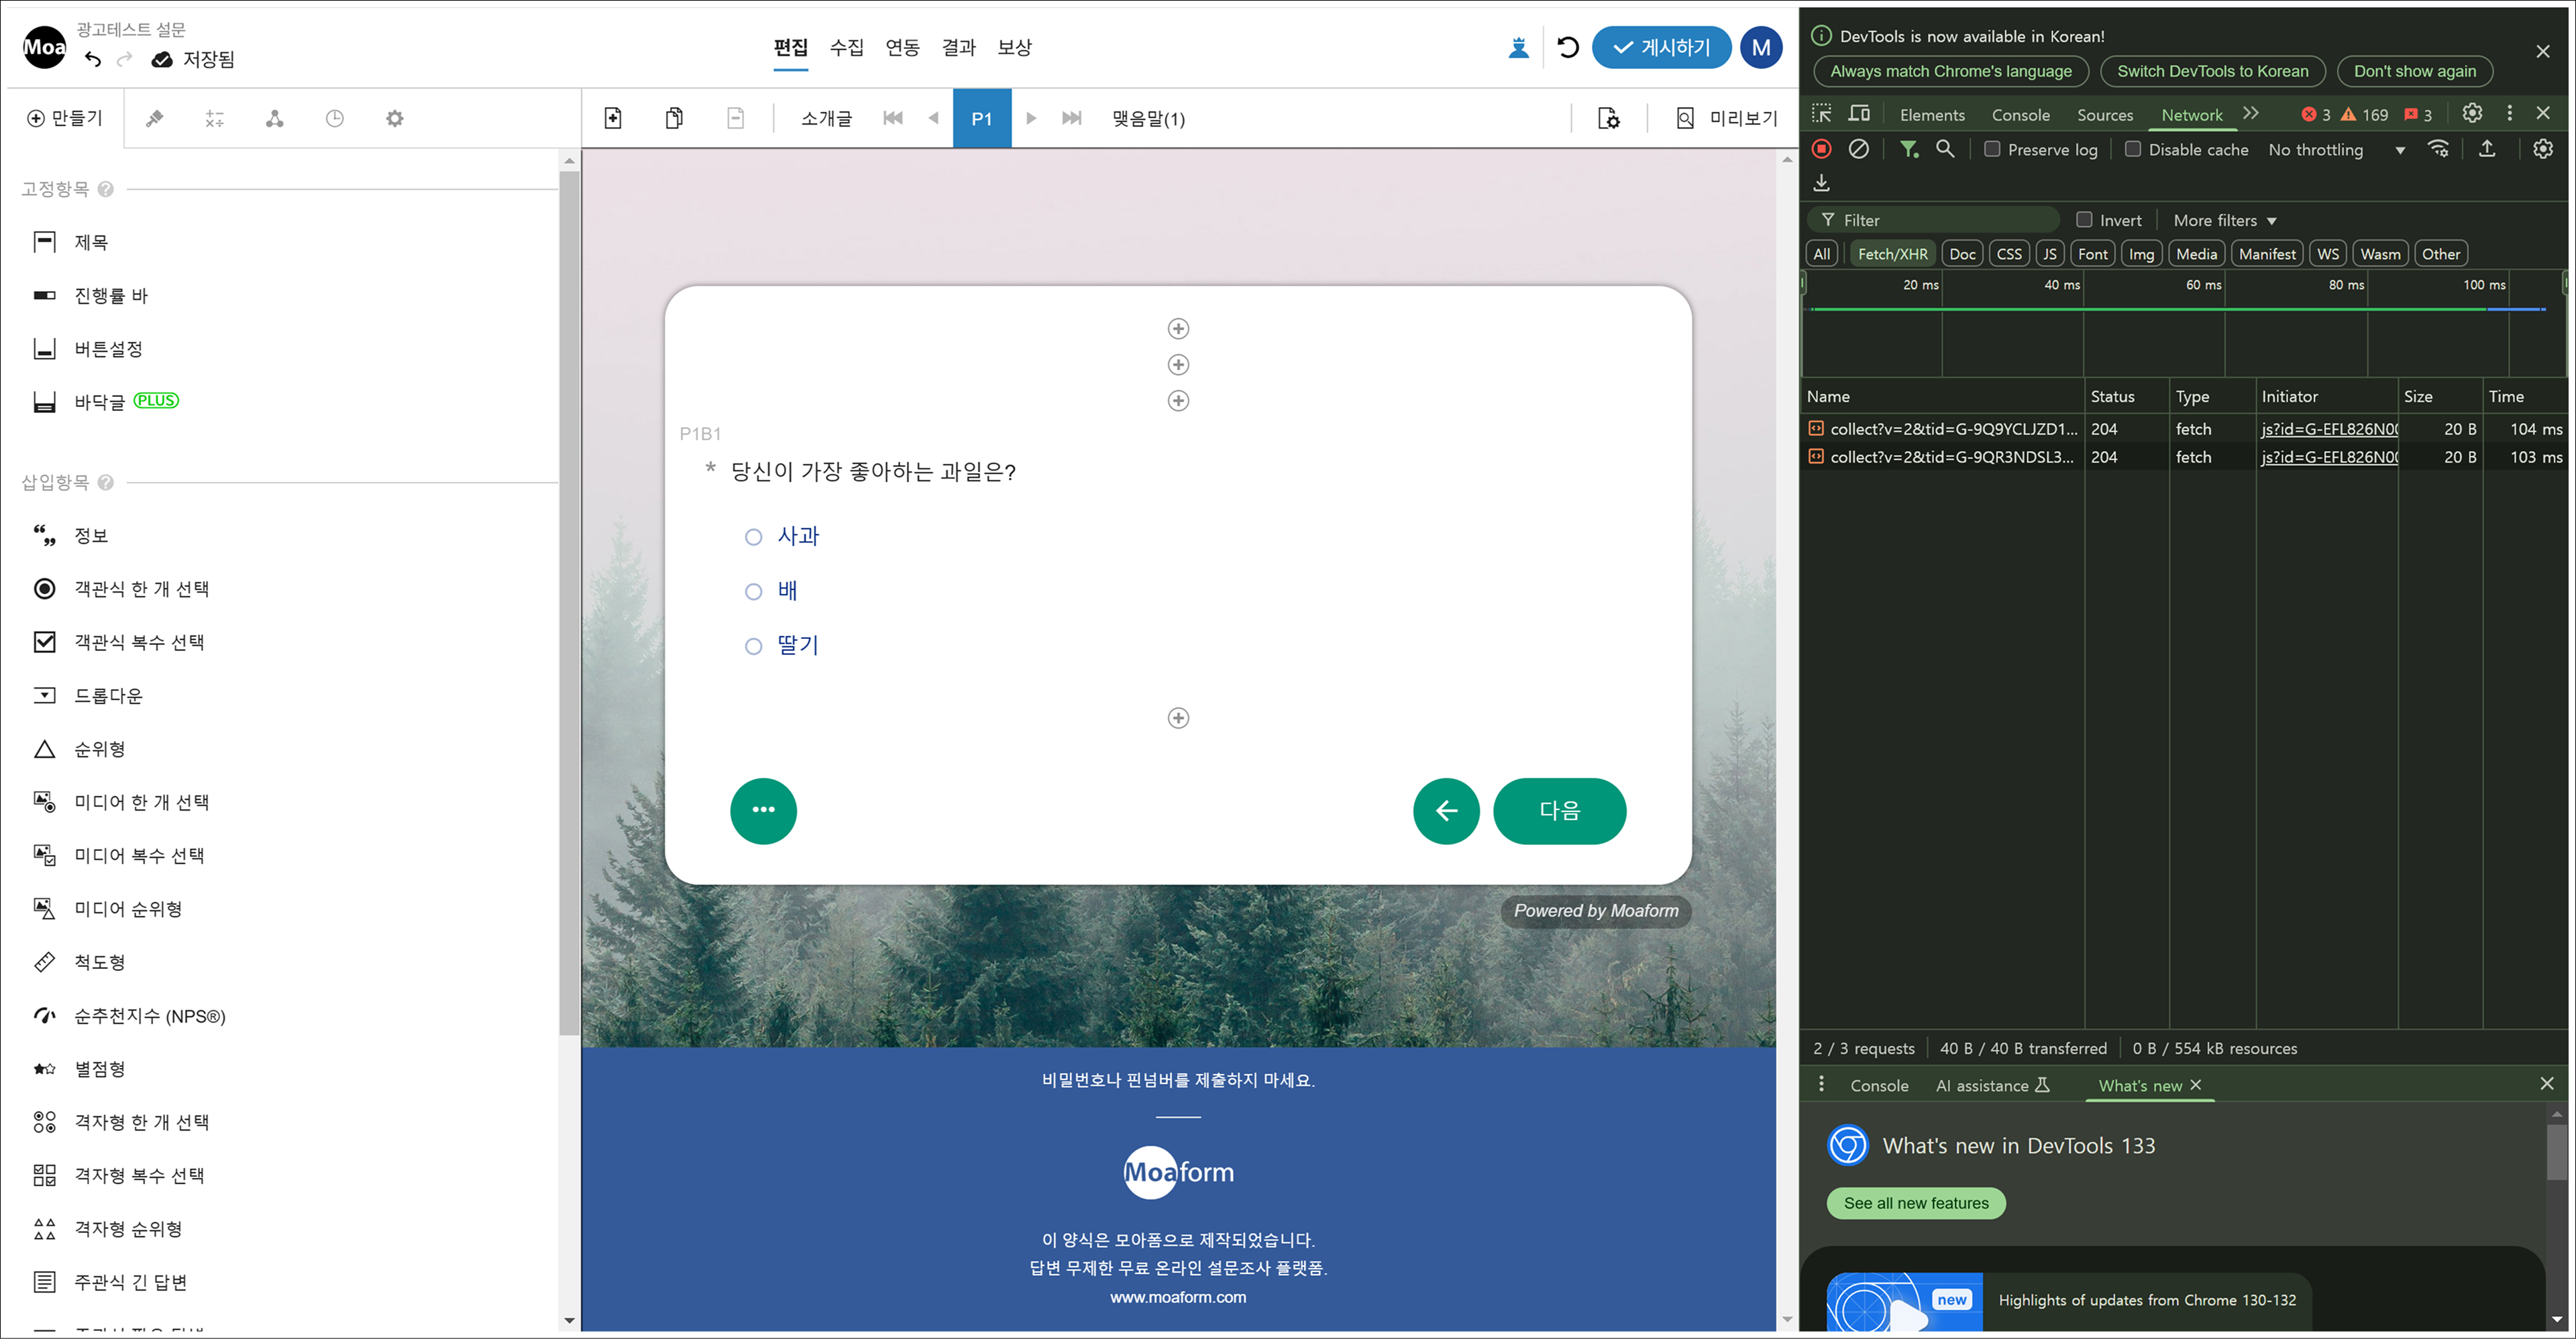Open the DevTools Console tab
This screenshot has width=2576, height=1339.
2020,115
